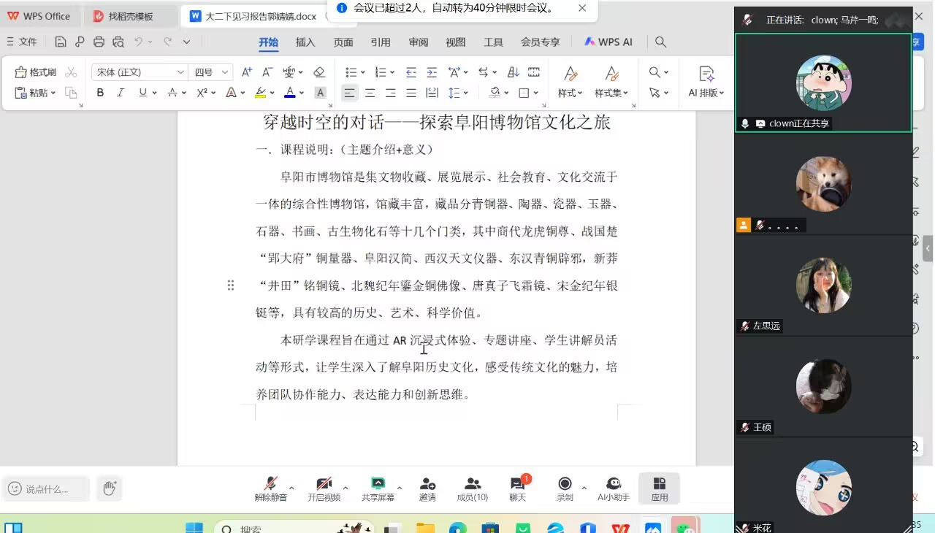Viewport: 935px width, 533px height.
Task: Expand the 共享屏幕 options arrow
Action: point(400,487)
